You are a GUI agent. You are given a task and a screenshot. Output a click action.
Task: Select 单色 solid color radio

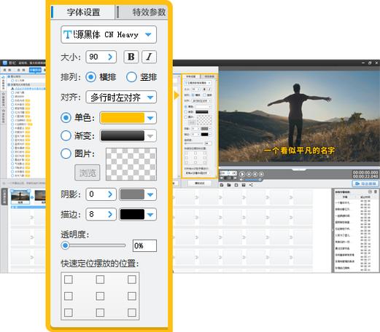point(66,118)
